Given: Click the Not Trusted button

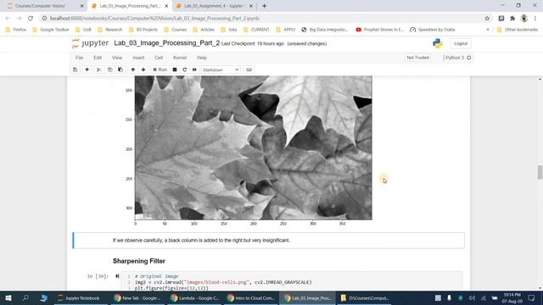Looking at the screenshot, I should 417,58.
